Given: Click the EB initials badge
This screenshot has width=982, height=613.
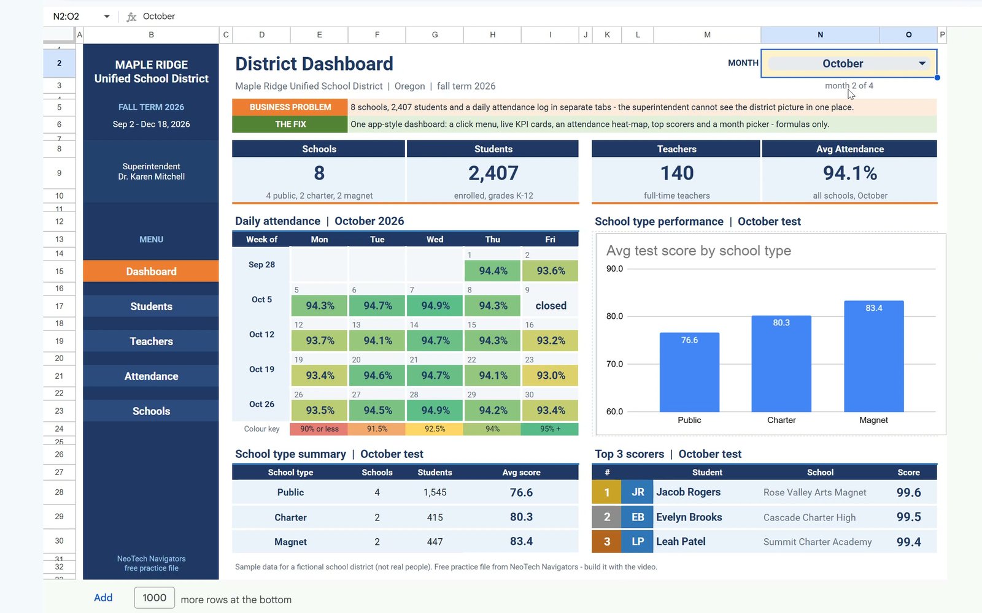Looking at the screenshot, I should click(638, 517).
